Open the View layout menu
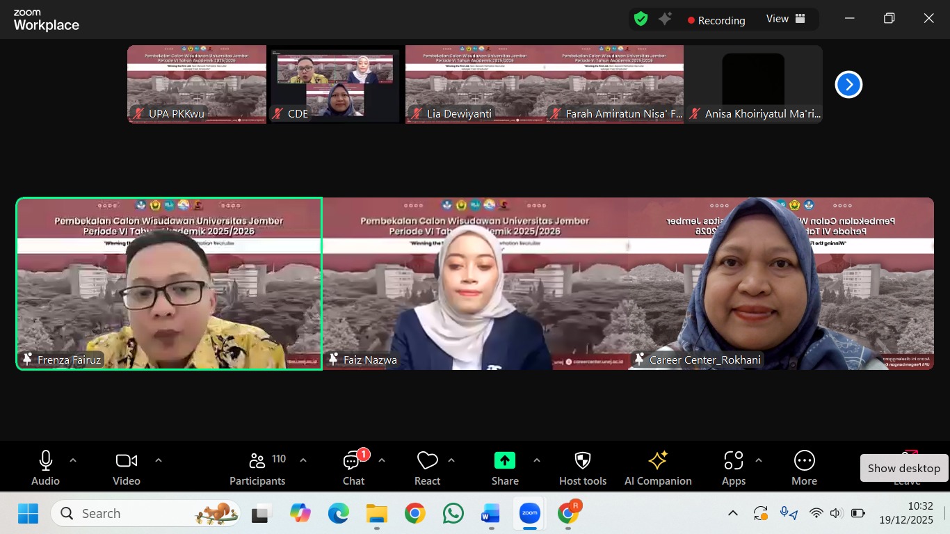The height and width of the screenshot is (534, 950). pyautogui.click(x=785, y=19)
